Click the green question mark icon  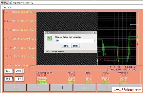[49, 38]
